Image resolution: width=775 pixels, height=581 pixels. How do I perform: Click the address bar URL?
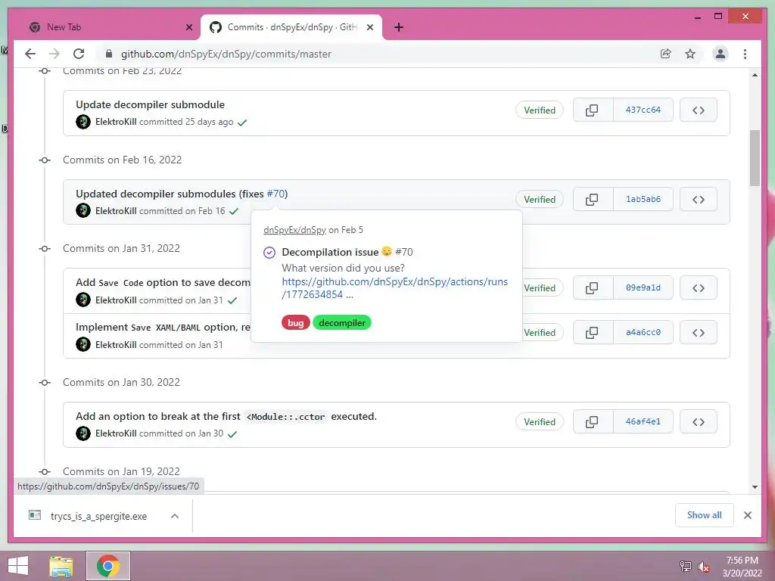226,54
